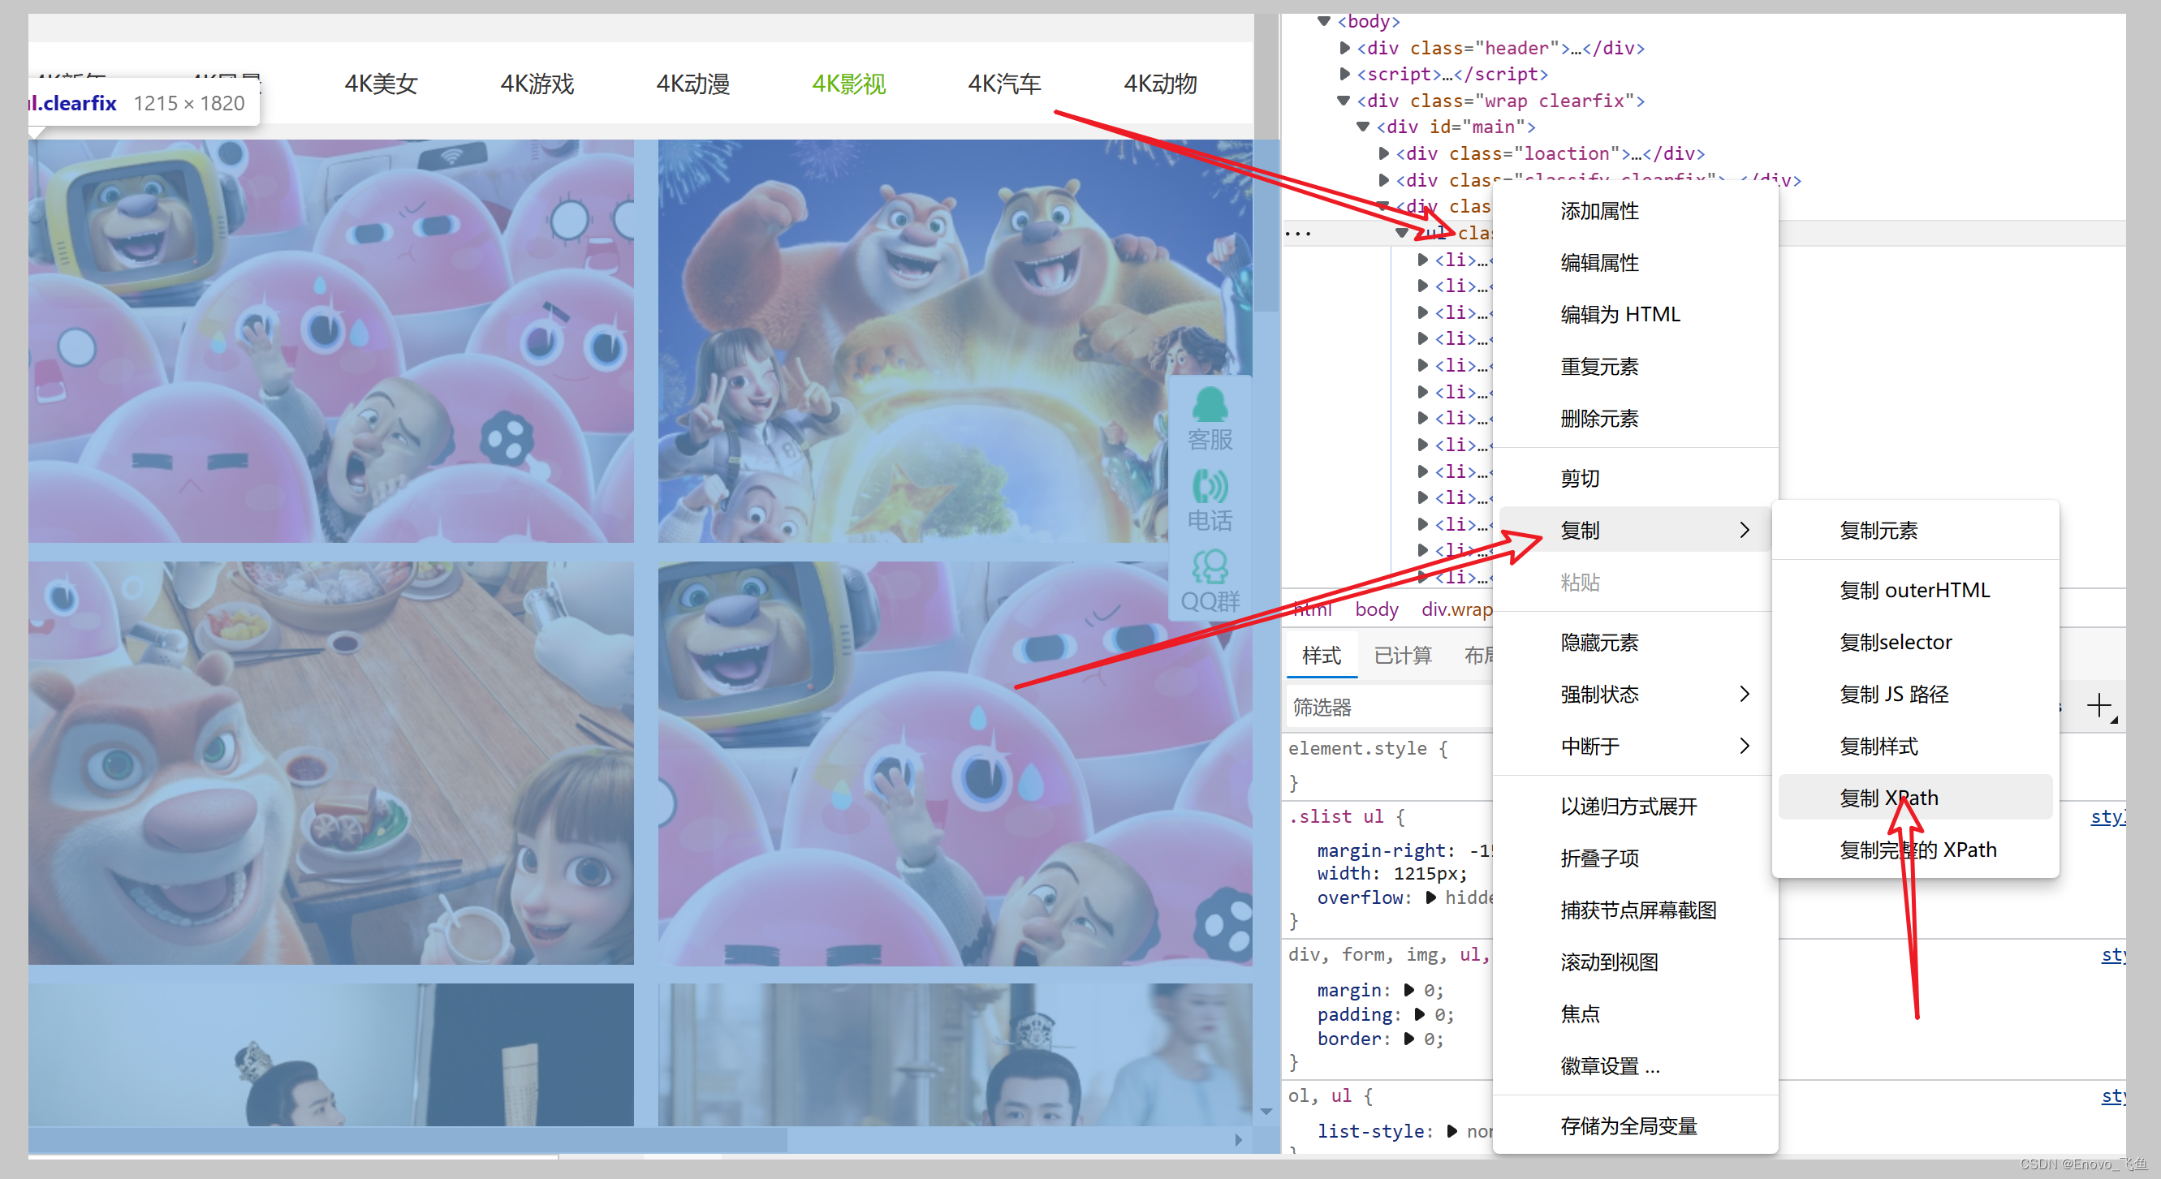Click the three-dots icon beside ul element
Screen dimensions: 2161x1179
point(1298,233)
